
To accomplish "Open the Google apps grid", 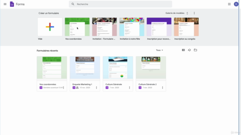I will point(229,4).
